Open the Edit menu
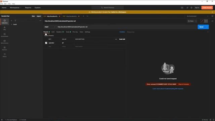 5,4
